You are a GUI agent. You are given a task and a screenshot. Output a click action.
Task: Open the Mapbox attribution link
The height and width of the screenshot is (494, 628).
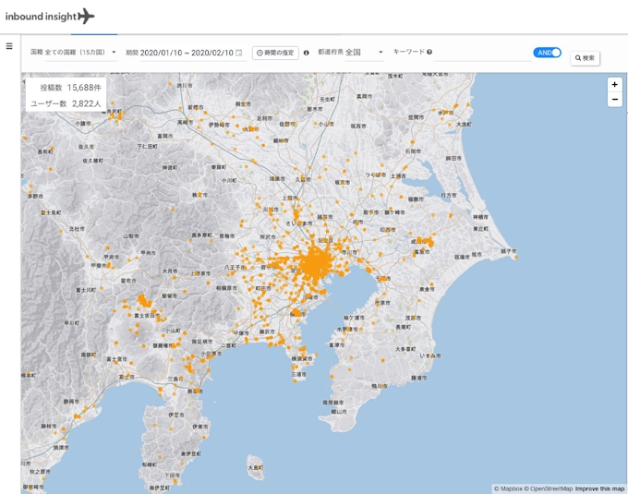pyautogui.click(x=508, y=488)
